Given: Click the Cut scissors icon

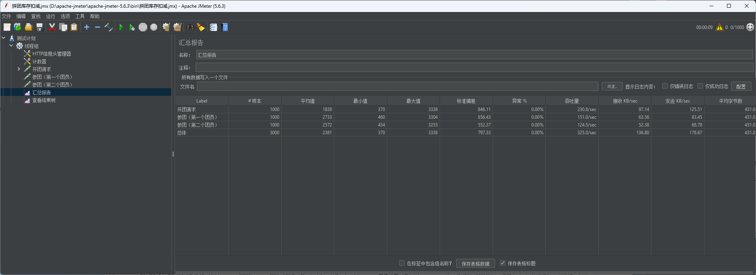Looking at the screenshot, I should coord(52,27).
